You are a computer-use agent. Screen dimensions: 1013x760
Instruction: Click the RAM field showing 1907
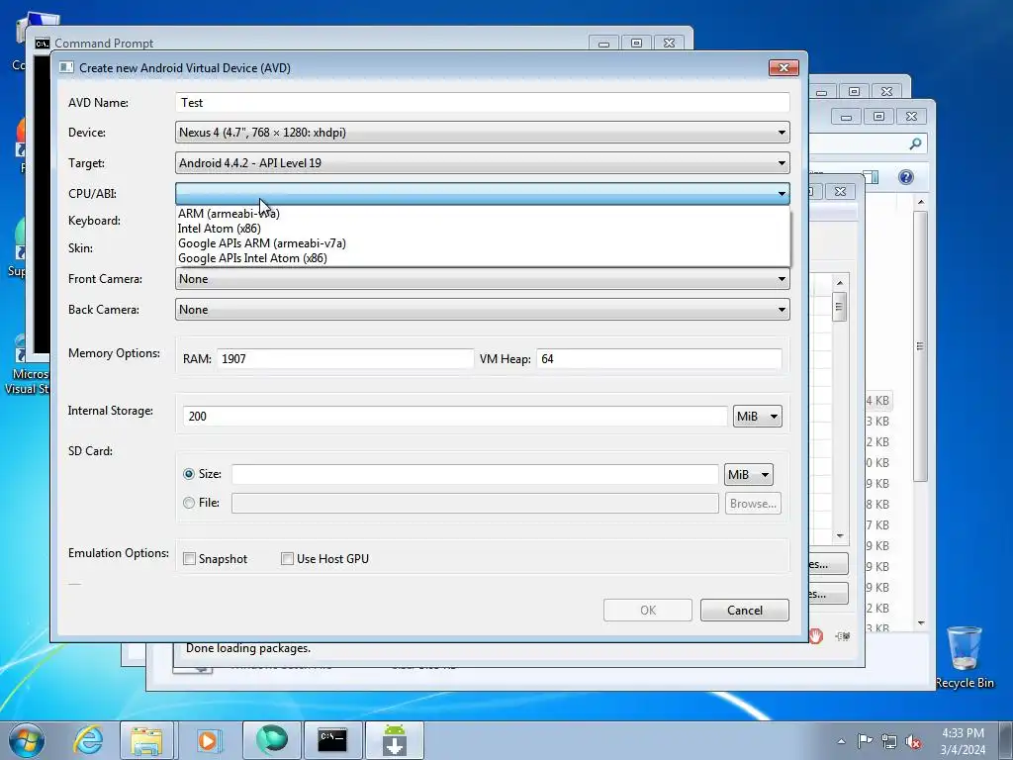[345, 358]
